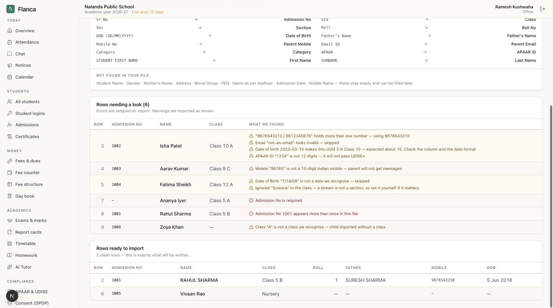Open Consent (DPDP) page

tap(32, 303)
